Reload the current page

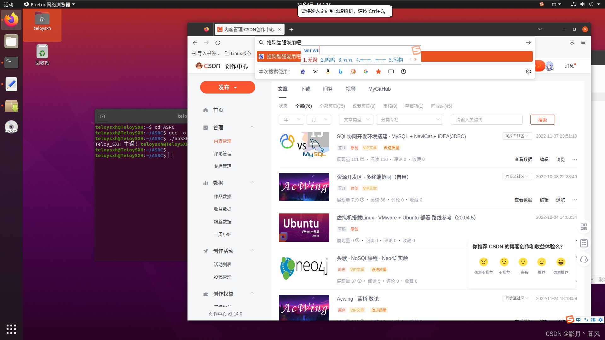pyautogui.click(x=218, y=43)
